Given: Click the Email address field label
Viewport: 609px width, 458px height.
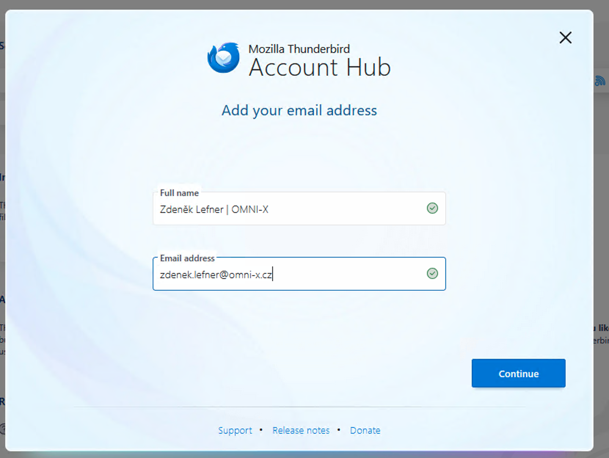Looking at the screenshot, I should coord(187,258).
